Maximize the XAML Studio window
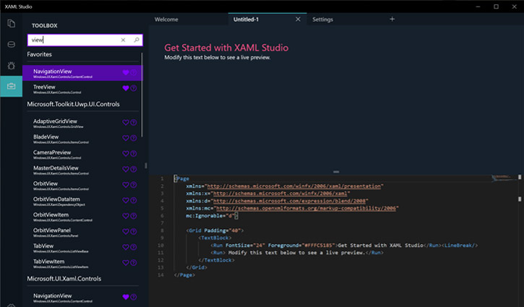The width and height of the screenshot is (524, 307). pyautogui.click(x=496, y=7)
